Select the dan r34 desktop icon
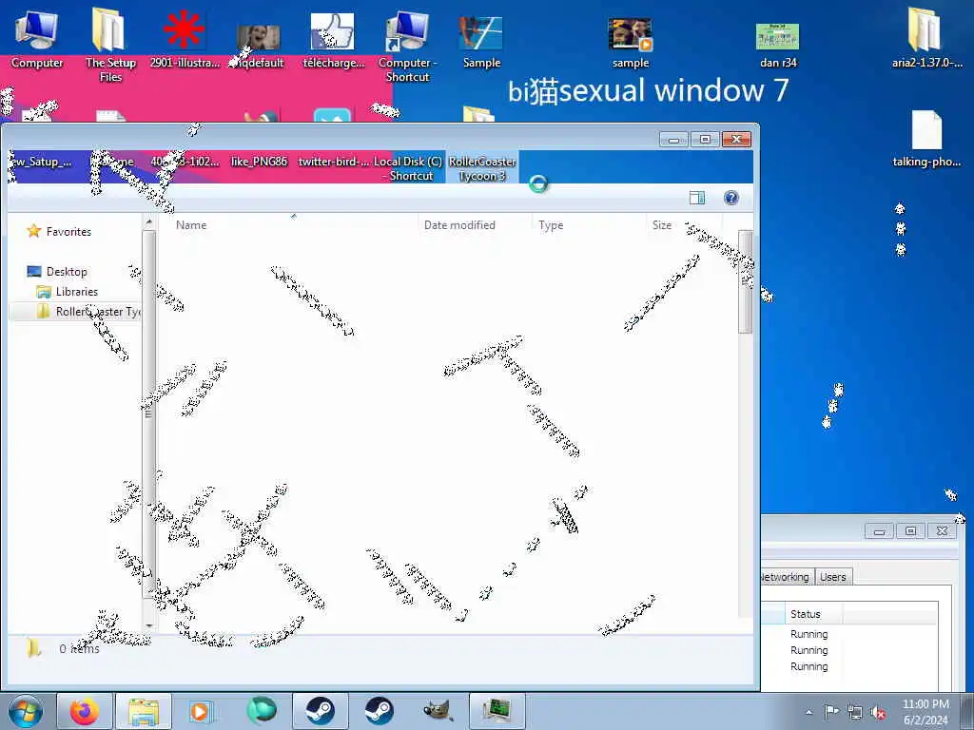The image size is (974, 730). (778, 45)
